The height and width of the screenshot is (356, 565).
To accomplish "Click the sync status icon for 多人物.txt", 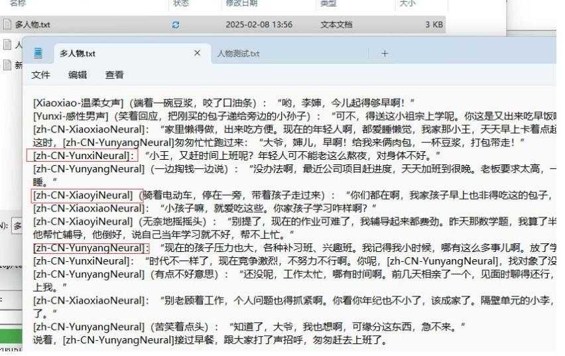I will coord(176,25).
